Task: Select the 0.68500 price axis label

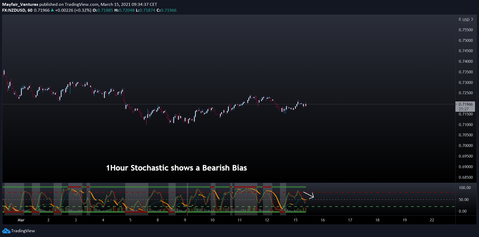Action: [x=466, y=177]
